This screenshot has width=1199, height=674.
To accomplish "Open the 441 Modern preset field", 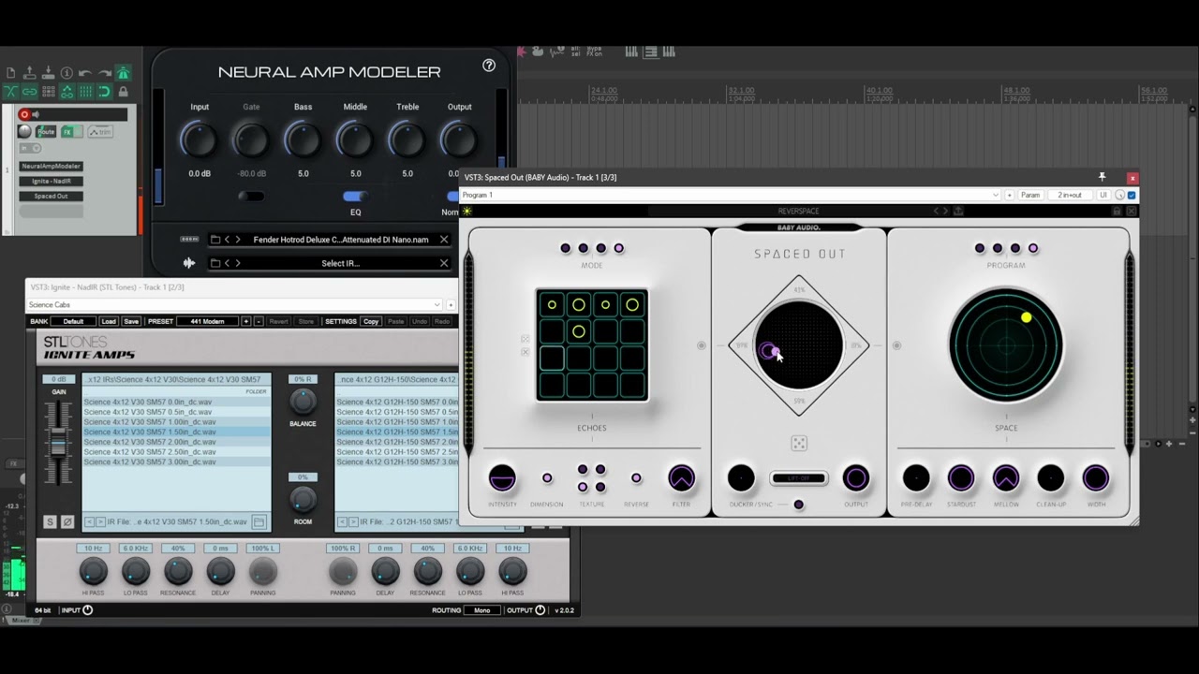I will pos(207,321).
